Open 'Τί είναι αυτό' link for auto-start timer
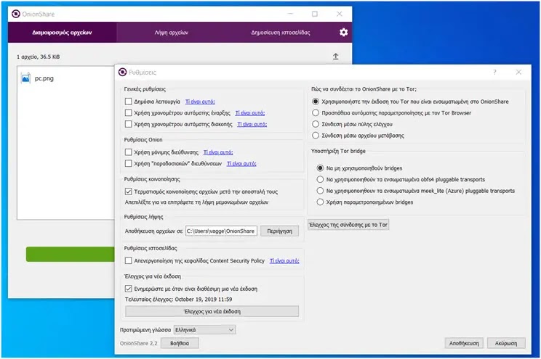 [250, 113]
